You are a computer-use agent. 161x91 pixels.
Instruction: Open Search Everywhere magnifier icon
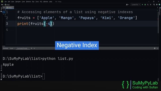pyautogui.click(x=154, y=5)
